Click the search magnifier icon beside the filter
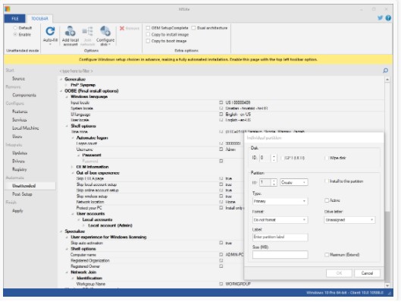This screenshot has height=302, width=401. click(x=385, y=71)
